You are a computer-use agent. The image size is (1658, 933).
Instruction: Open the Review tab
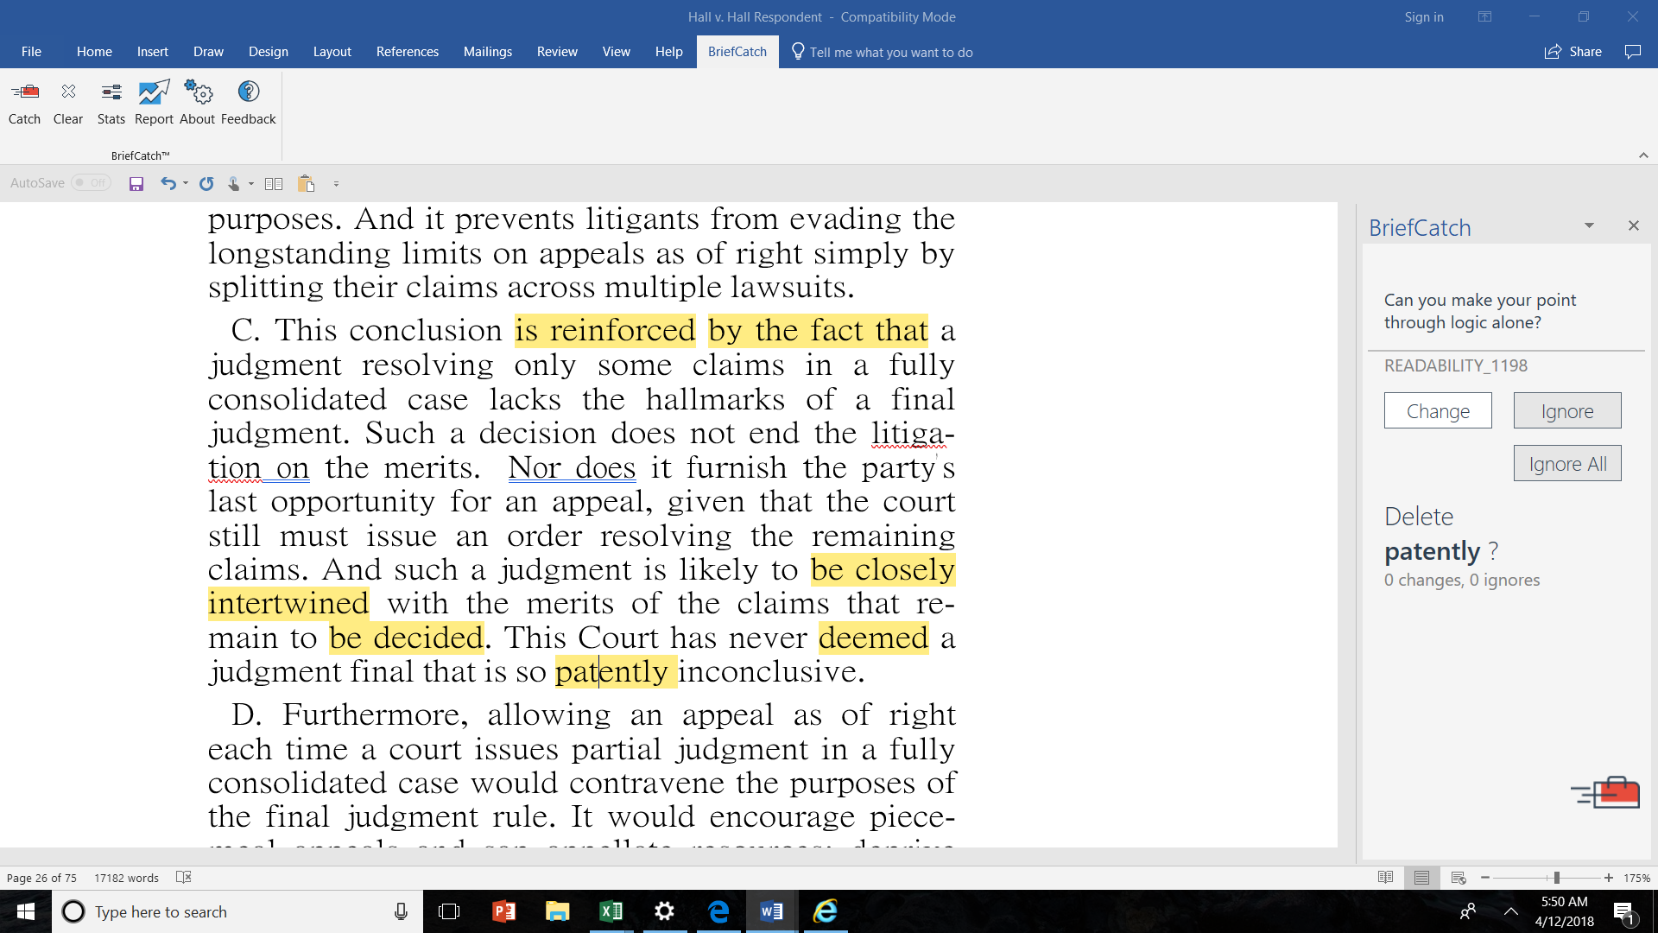pyautogui.click(x=557, y=52)
